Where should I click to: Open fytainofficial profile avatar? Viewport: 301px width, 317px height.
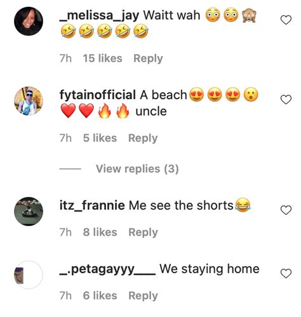(x=29, y=101)
